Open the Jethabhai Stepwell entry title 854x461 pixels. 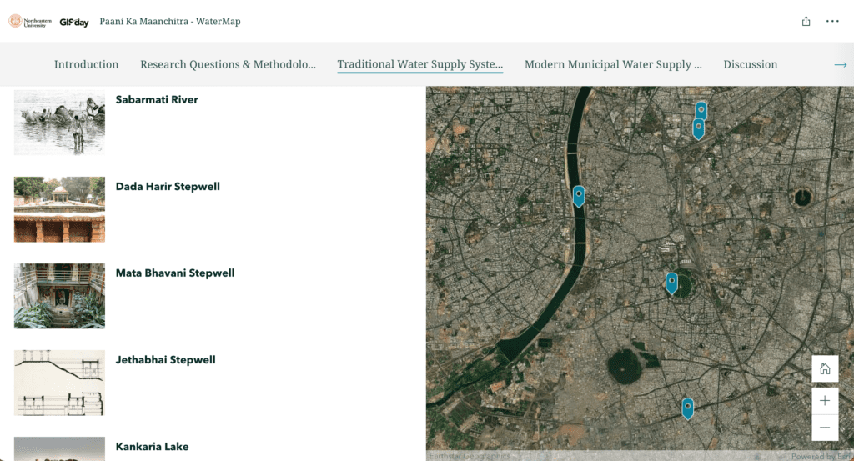pyautogui.click(x=166, y=360)
